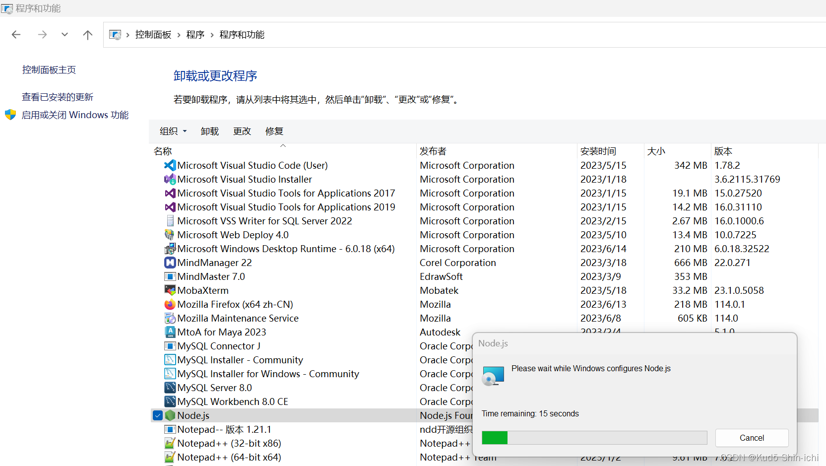Click the VS Tools for Applications 2017 icon
Screen dimensions: 826x466
pyautogui.click(x=170, y=193)
